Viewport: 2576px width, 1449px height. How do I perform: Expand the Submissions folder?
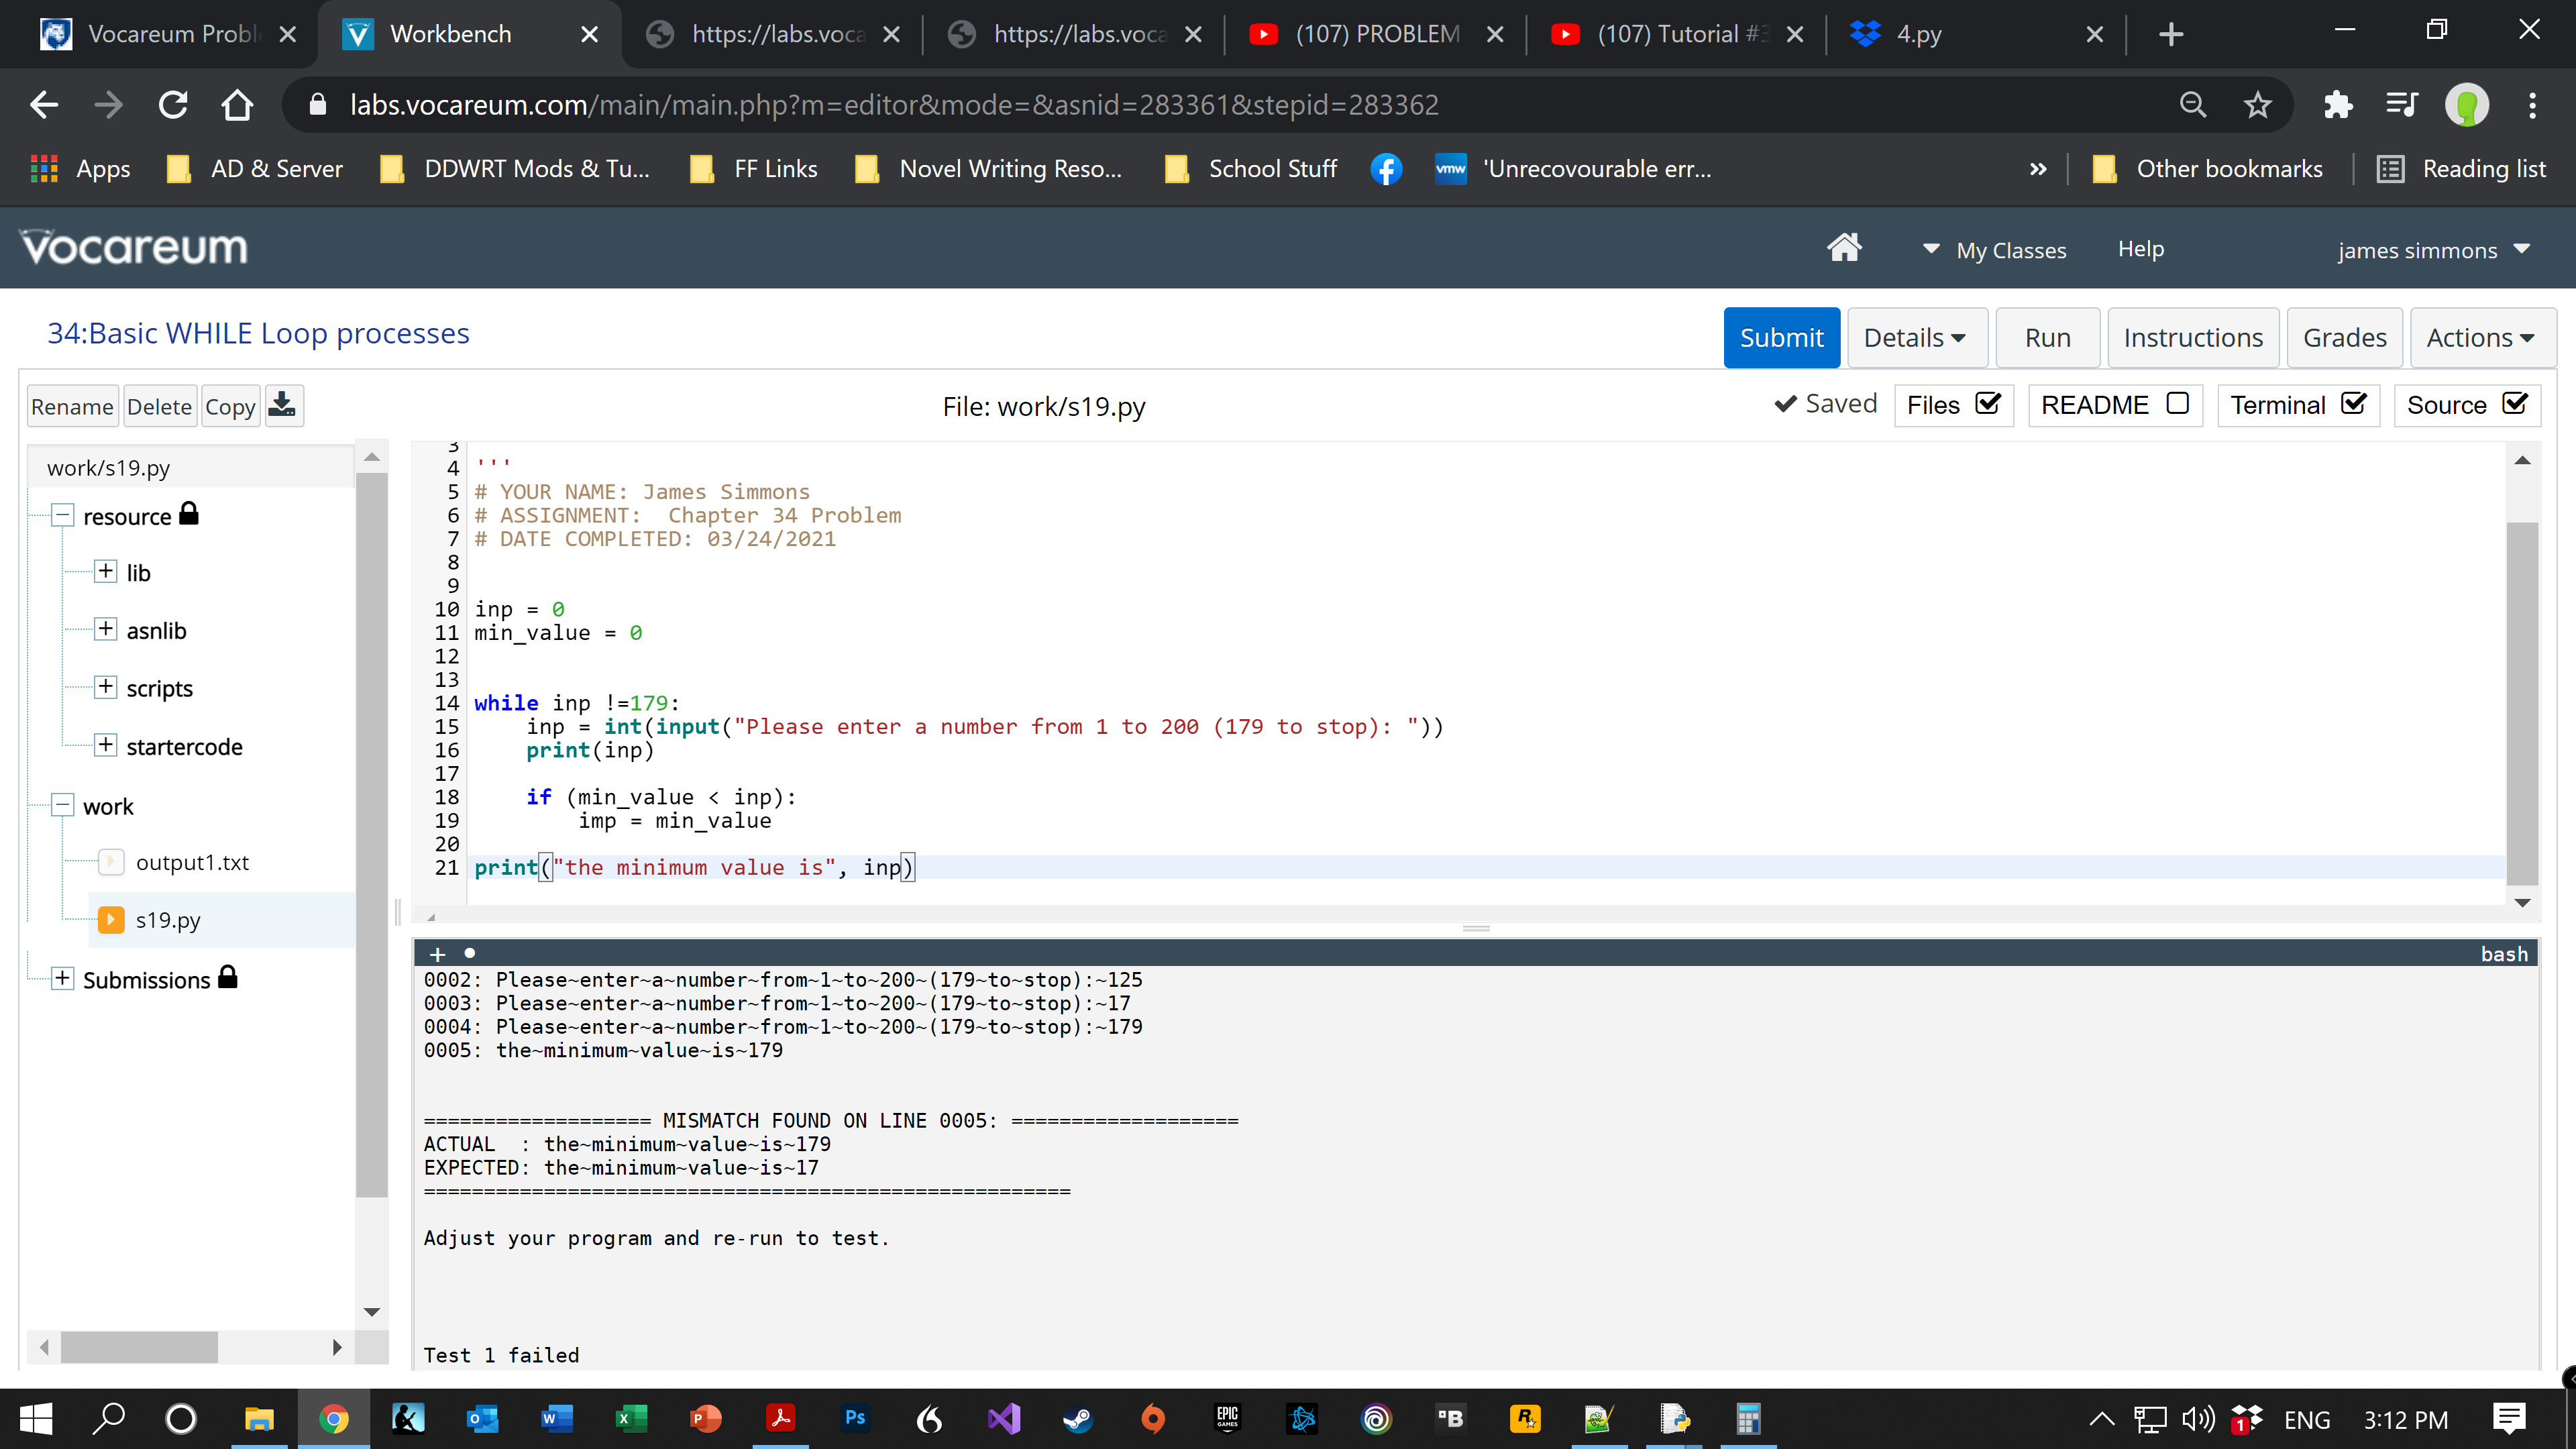pyautogui.click(x=62, y=978)
